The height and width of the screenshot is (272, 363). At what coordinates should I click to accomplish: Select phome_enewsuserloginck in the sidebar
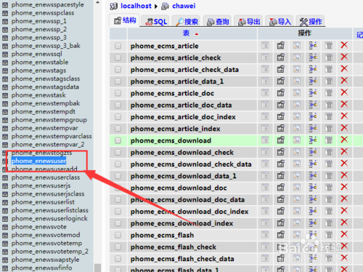coord(49,218)
